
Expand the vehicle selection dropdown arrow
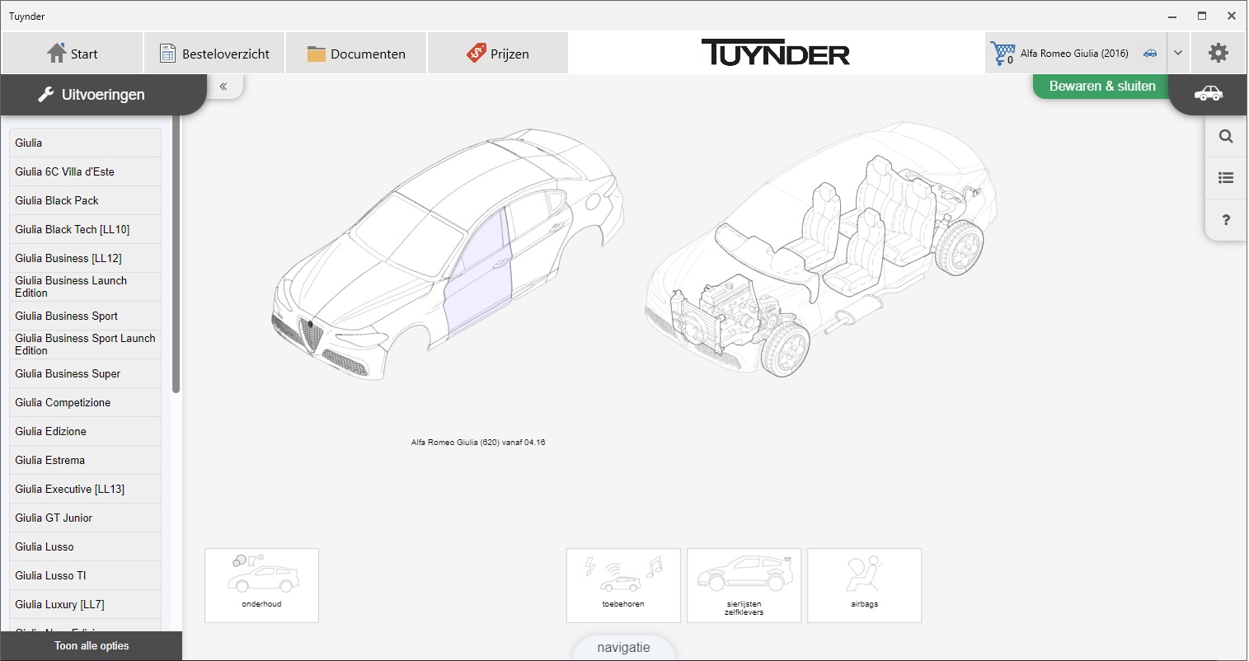pyautogui.click(x=1178, y=54)
